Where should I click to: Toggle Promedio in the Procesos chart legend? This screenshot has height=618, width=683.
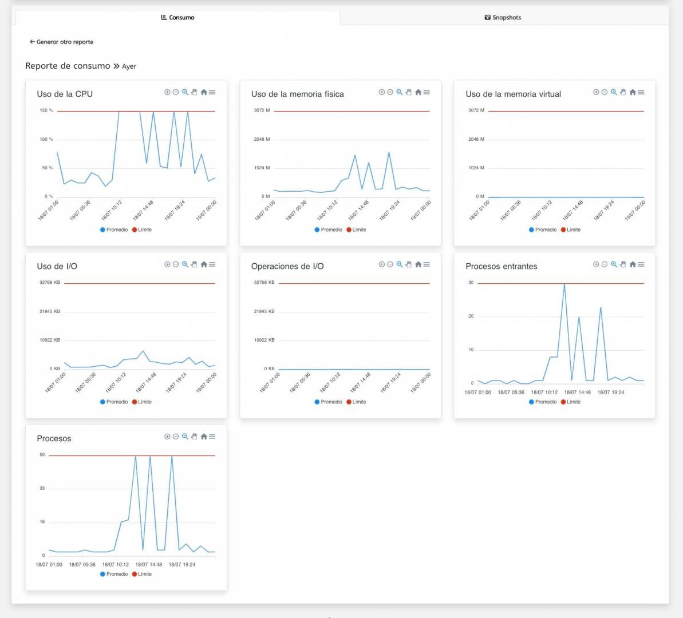coord(114,574)
